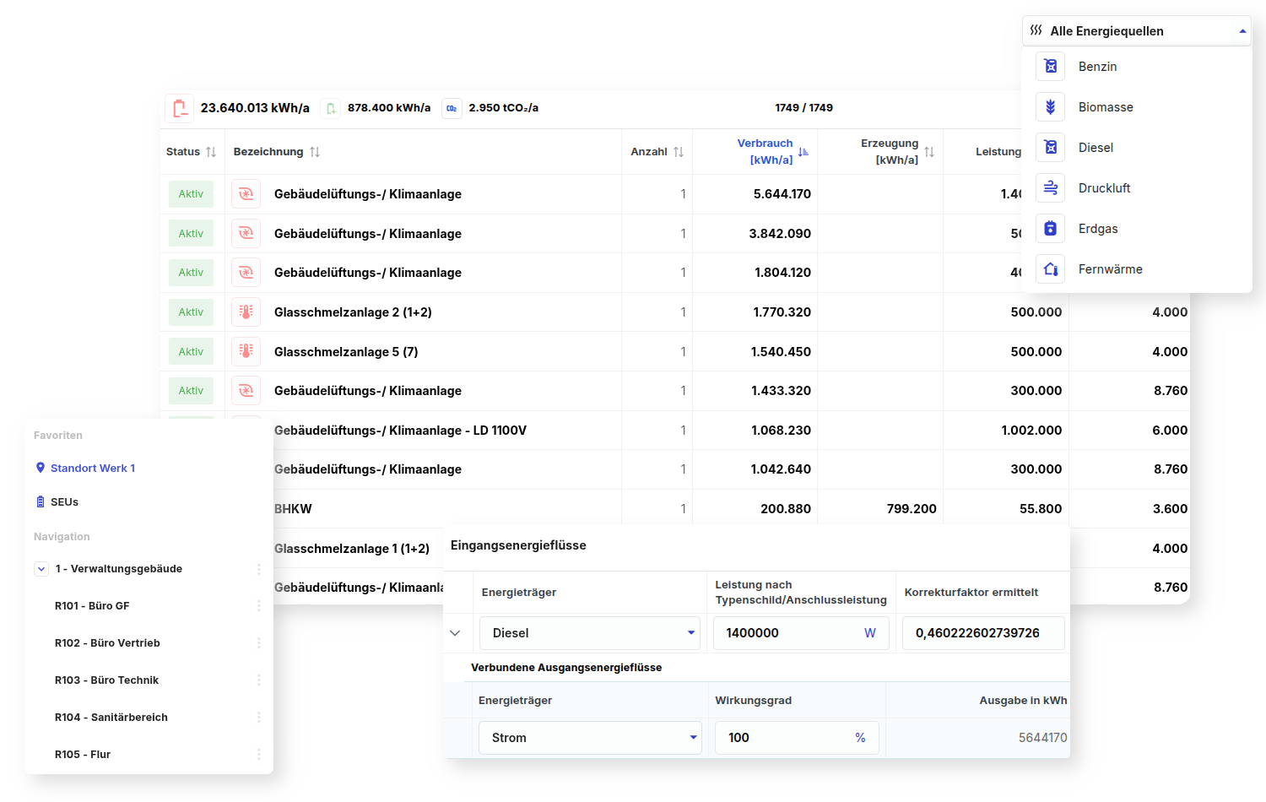Screen dimensions: 1266x802
Task: Click the total consumption icon beside 23.640.013 kWh/a
Action: tap(180, 108)
